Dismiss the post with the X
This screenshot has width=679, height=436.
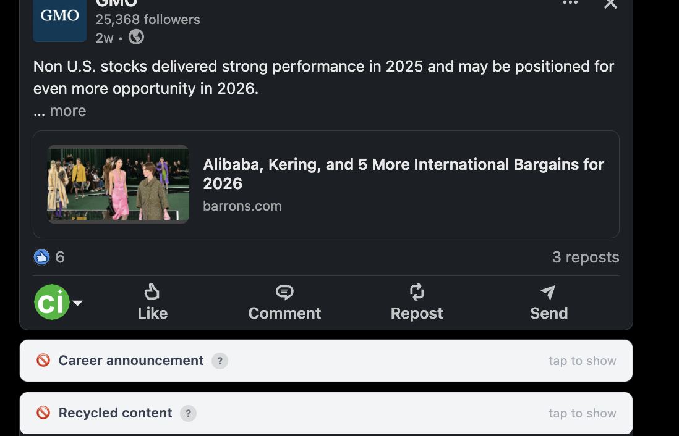610,5
